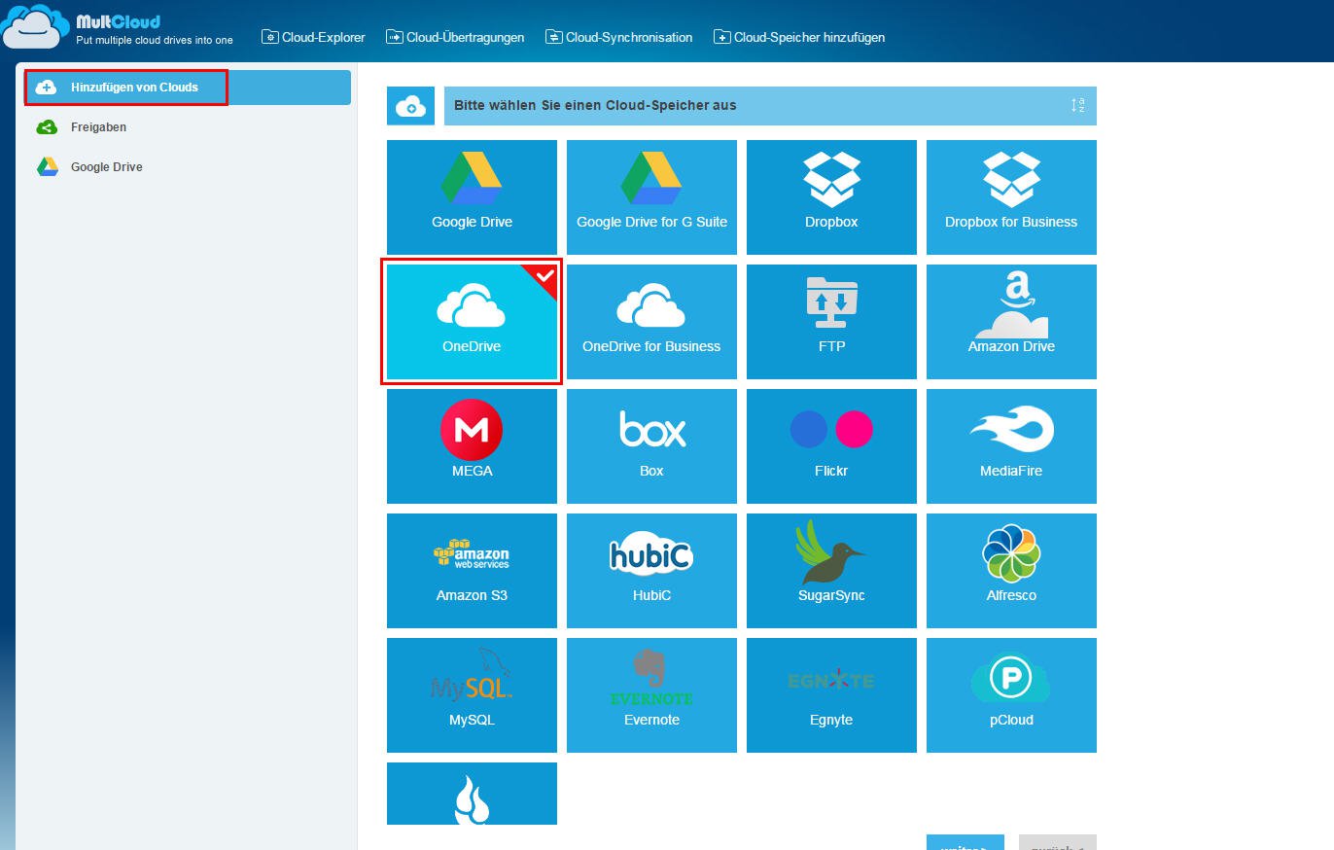Image resolution: width=1334 pixels, height=850 pixels.
Task: Sort the cloud list with the A-Z icon
Action: coord(1077,105)
